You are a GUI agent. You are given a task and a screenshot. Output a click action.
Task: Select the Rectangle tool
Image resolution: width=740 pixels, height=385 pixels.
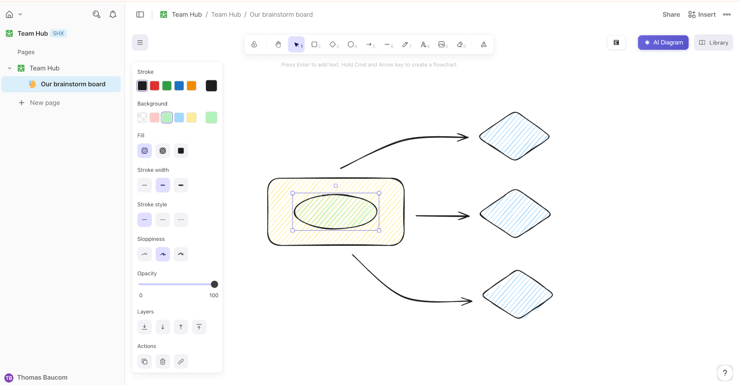point(315,44)
